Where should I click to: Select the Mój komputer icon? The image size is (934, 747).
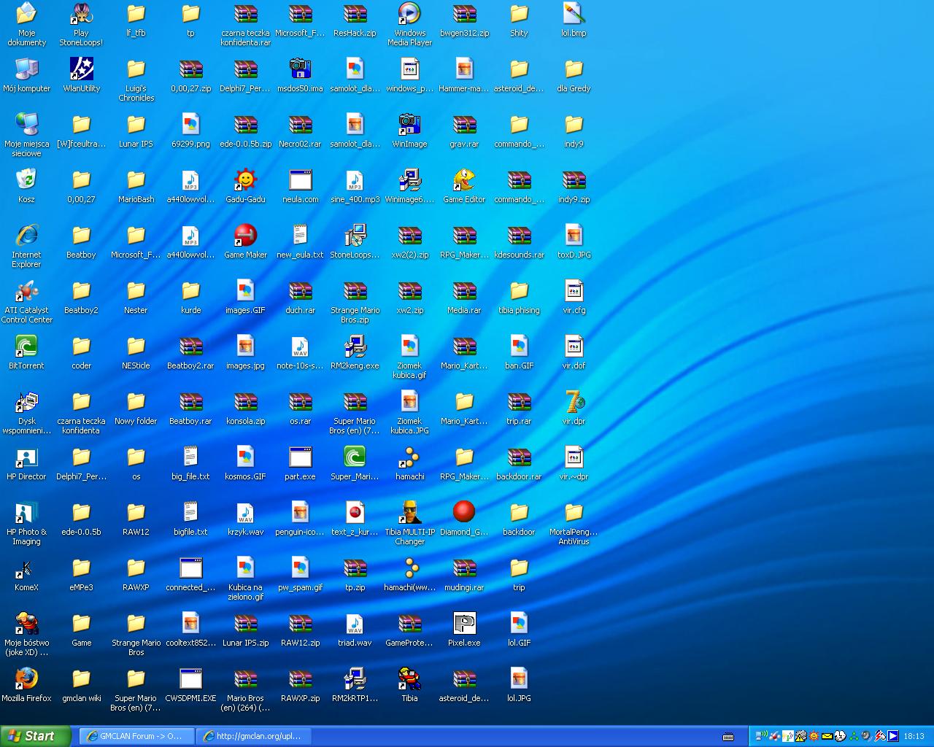point(26,69)
